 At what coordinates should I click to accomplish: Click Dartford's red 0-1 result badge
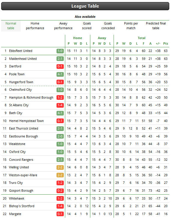click(x=60, y=66)
